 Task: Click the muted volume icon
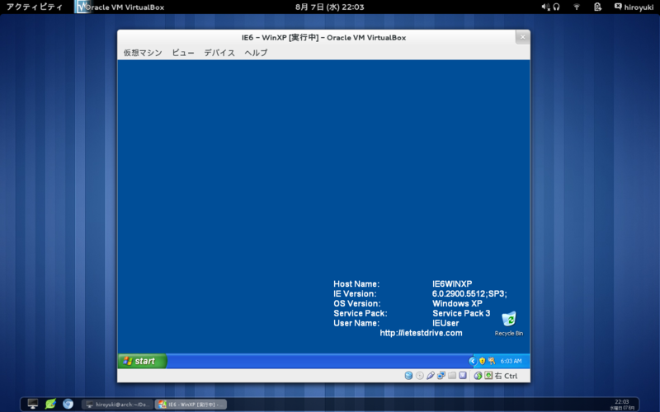click(545, 7)
